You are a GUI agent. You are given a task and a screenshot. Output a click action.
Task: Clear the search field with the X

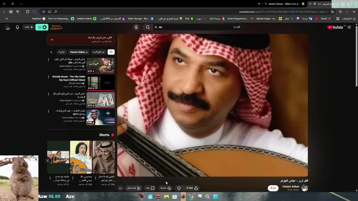click(156, 27)
